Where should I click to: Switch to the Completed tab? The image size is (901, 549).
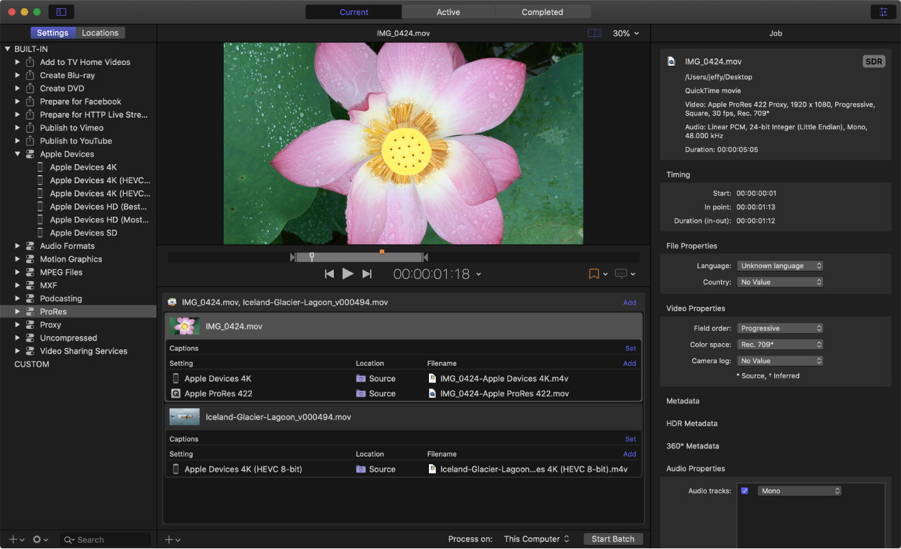coord(542,12)
